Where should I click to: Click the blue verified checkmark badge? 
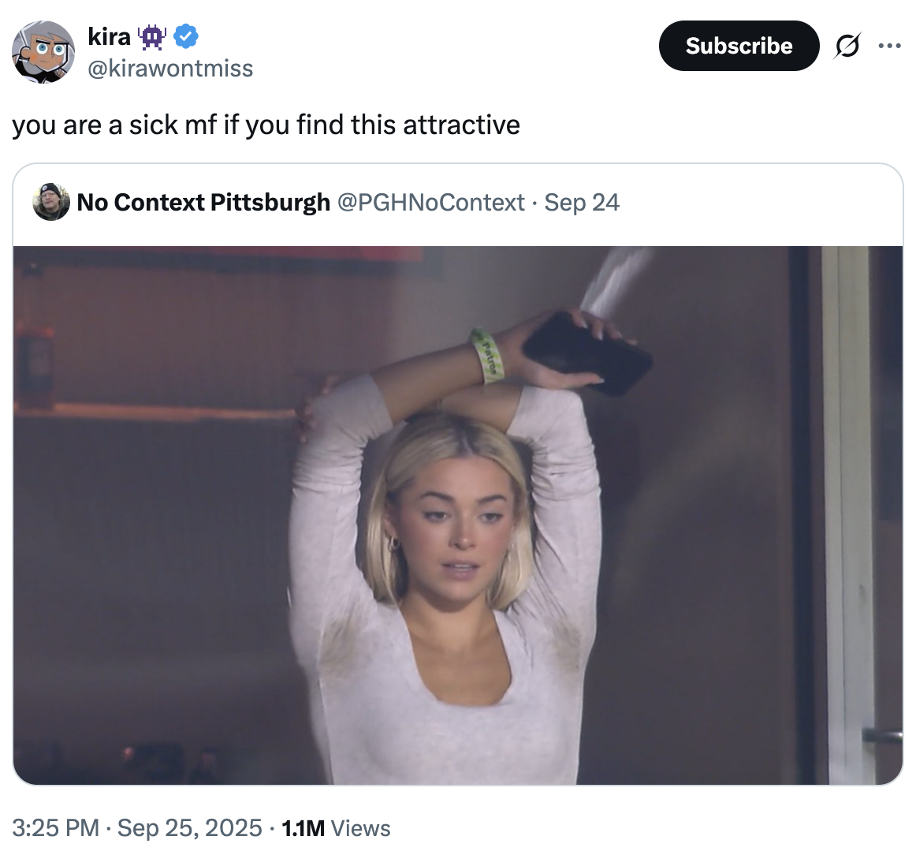tap(186, 36)
